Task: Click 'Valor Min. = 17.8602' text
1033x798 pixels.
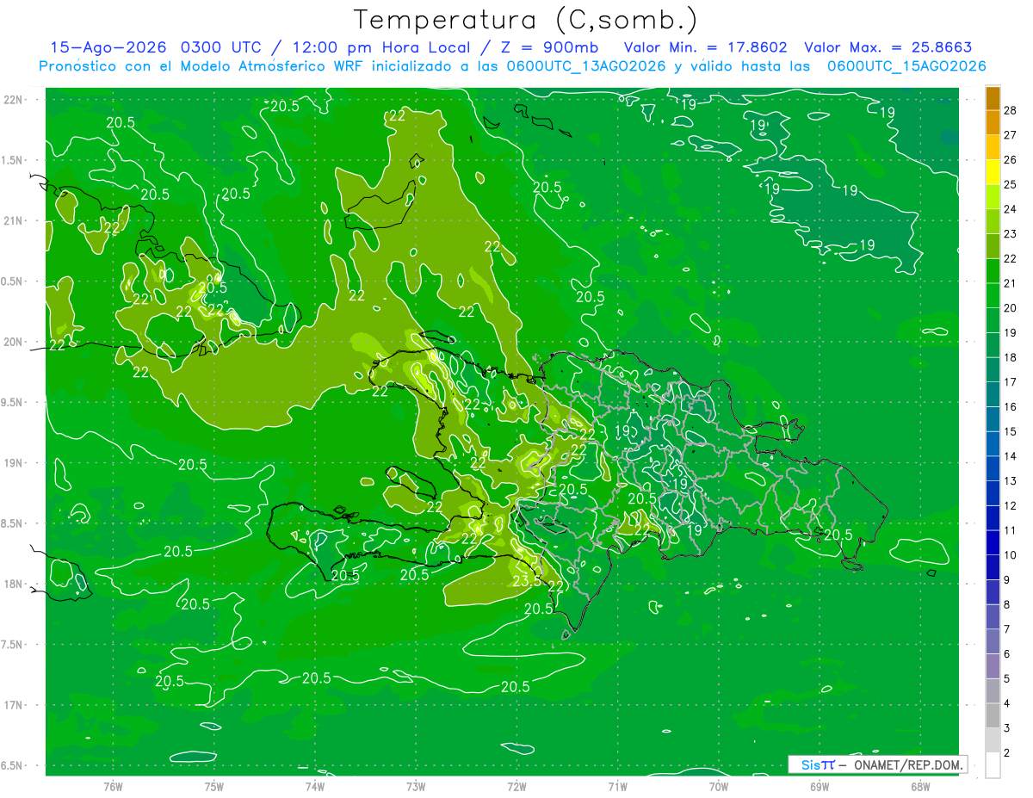Action: pos(707,47)
